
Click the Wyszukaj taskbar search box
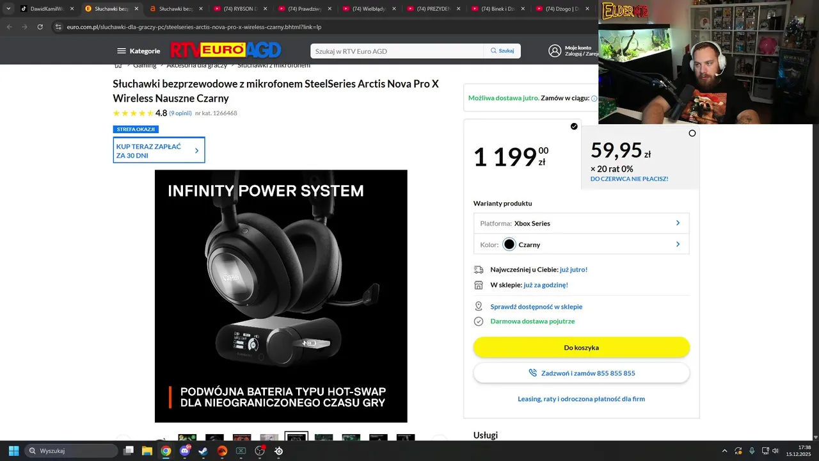pyautogui.click(x=70, y=451)
